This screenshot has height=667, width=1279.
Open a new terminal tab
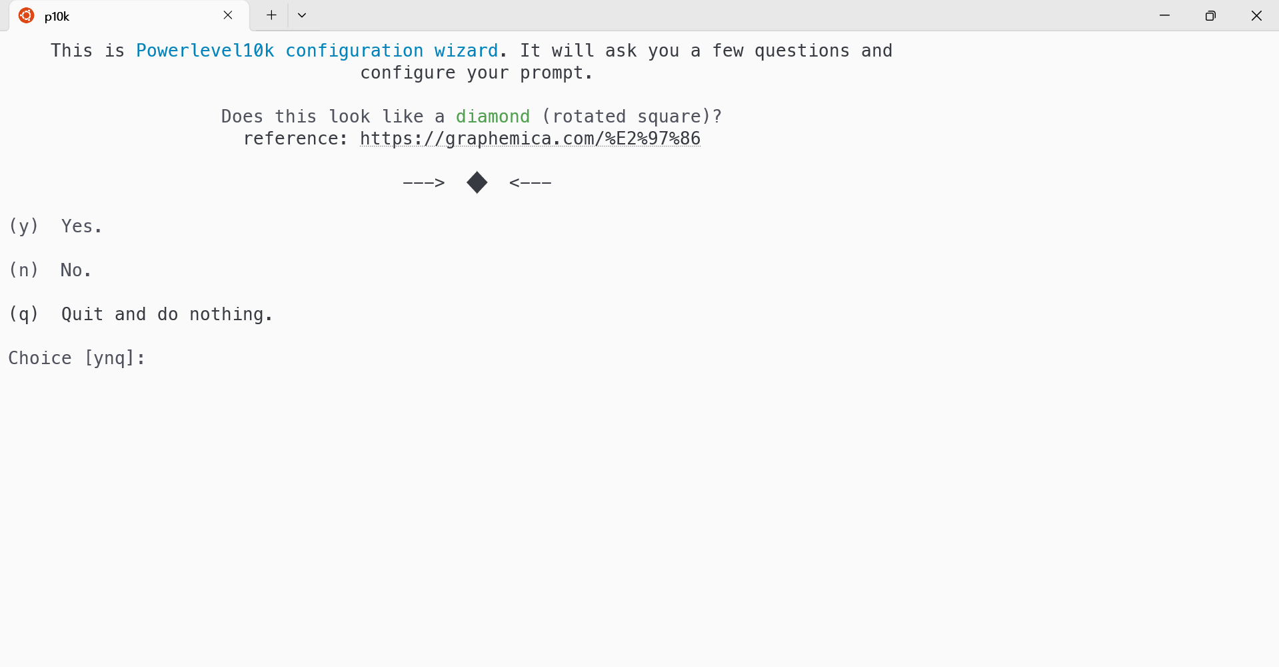[271, 15]
